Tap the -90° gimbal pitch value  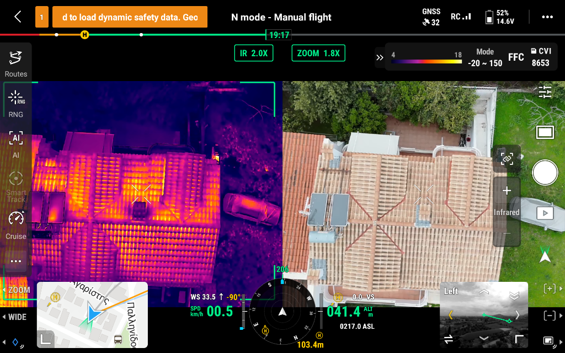click(x=233, y=297)
